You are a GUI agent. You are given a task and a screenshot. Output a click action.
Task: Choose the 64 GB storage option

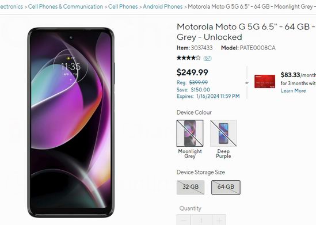tap(226, 188)
